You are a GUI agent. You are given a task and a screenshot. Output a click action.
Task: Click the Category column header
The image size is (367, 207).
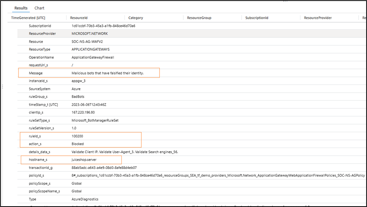(136, 18)
